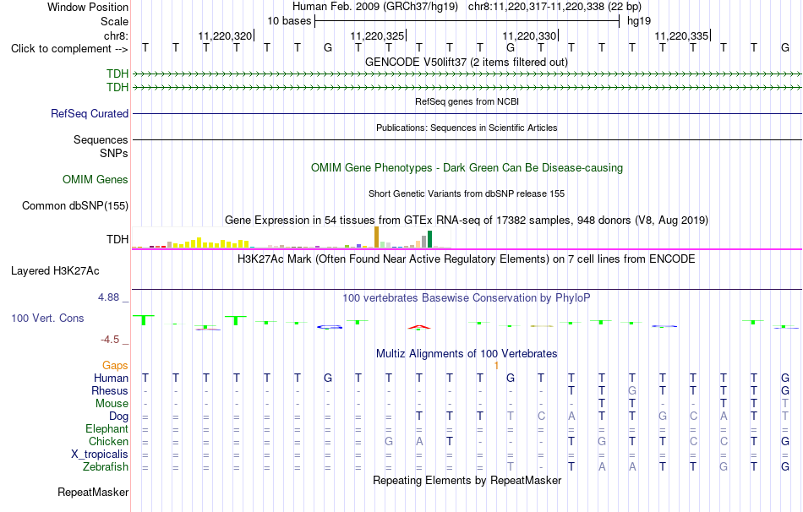Open the RepeatMasker track label
Screen dimensions: 803x512
(x=93, y=492)
